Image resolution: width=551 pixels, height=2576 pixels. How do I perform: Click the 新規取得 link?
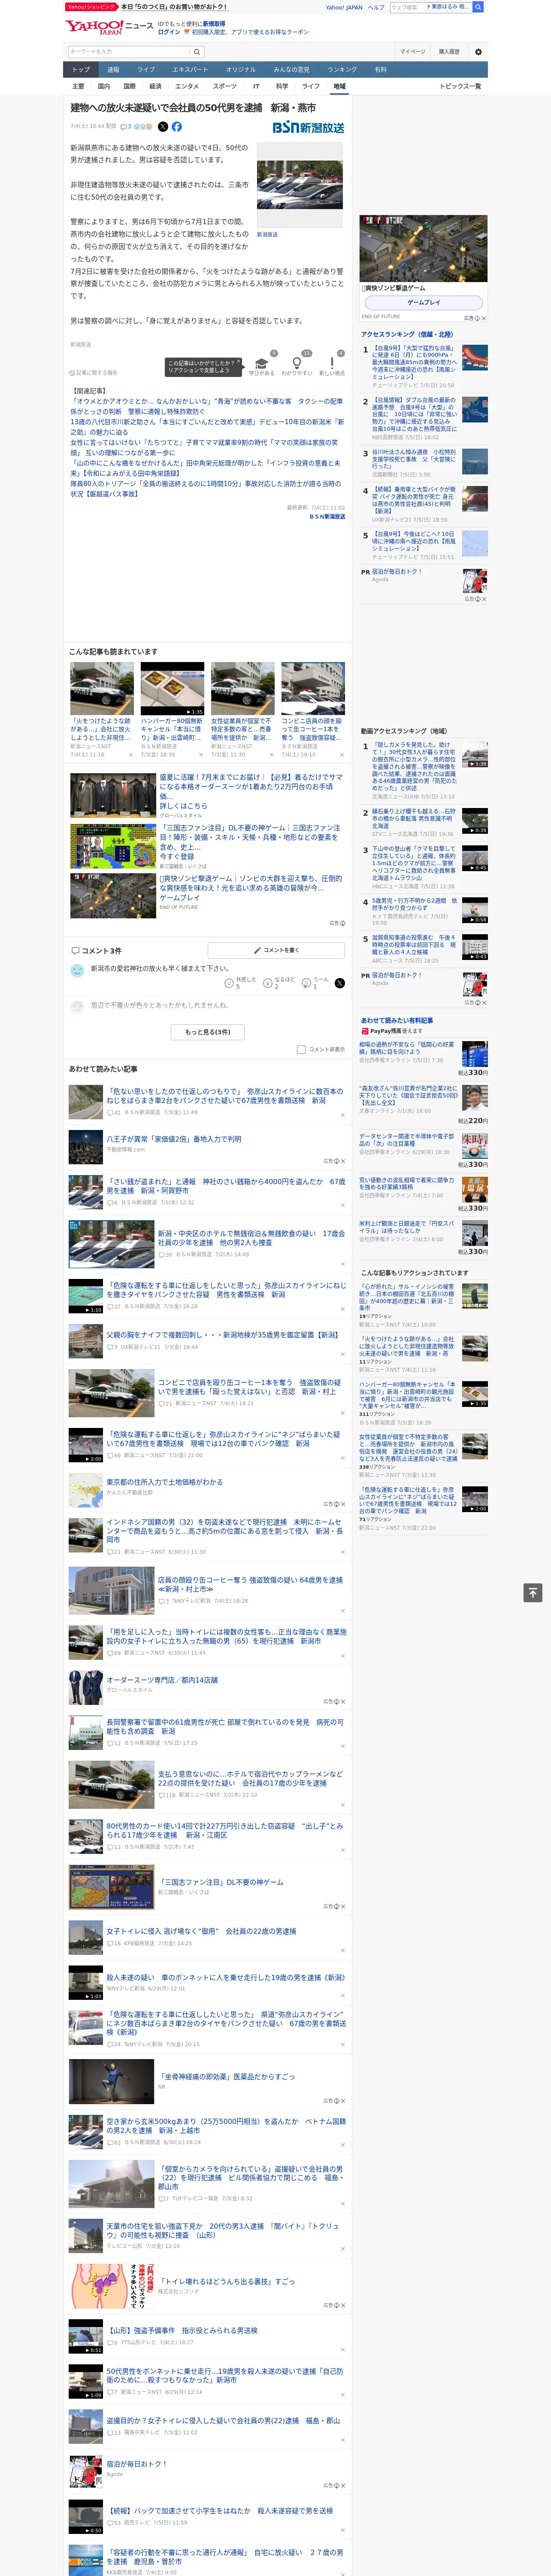[x=214, y=23]
